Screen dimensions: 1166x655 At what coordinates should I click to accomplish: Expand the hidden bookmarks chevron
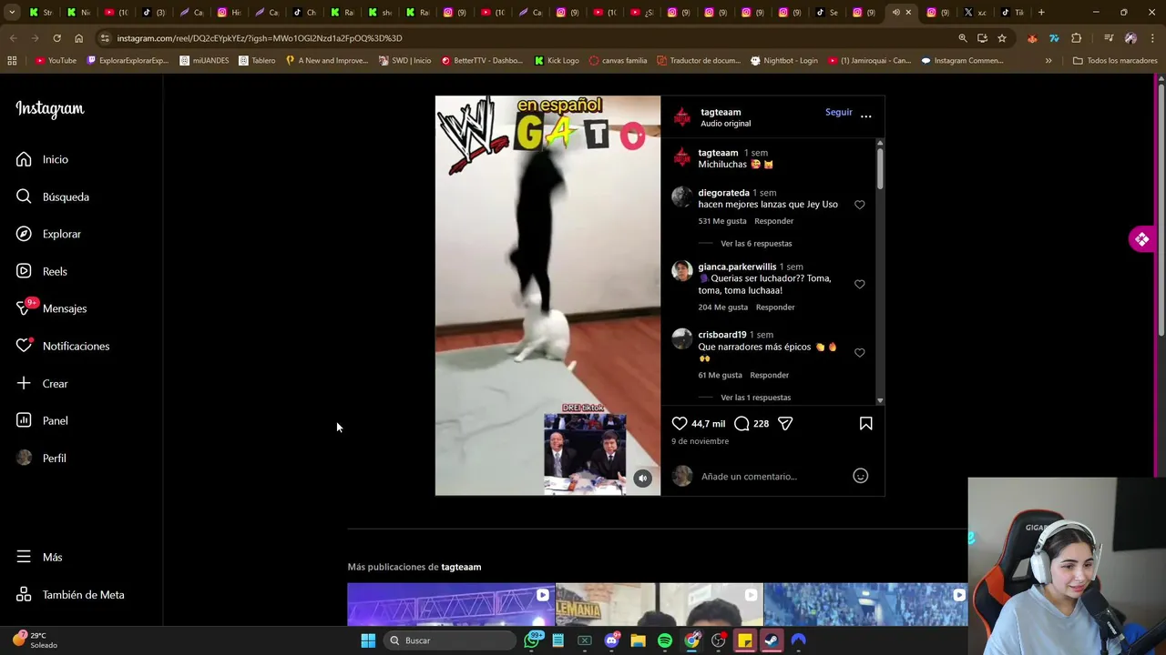[1048, 61]
